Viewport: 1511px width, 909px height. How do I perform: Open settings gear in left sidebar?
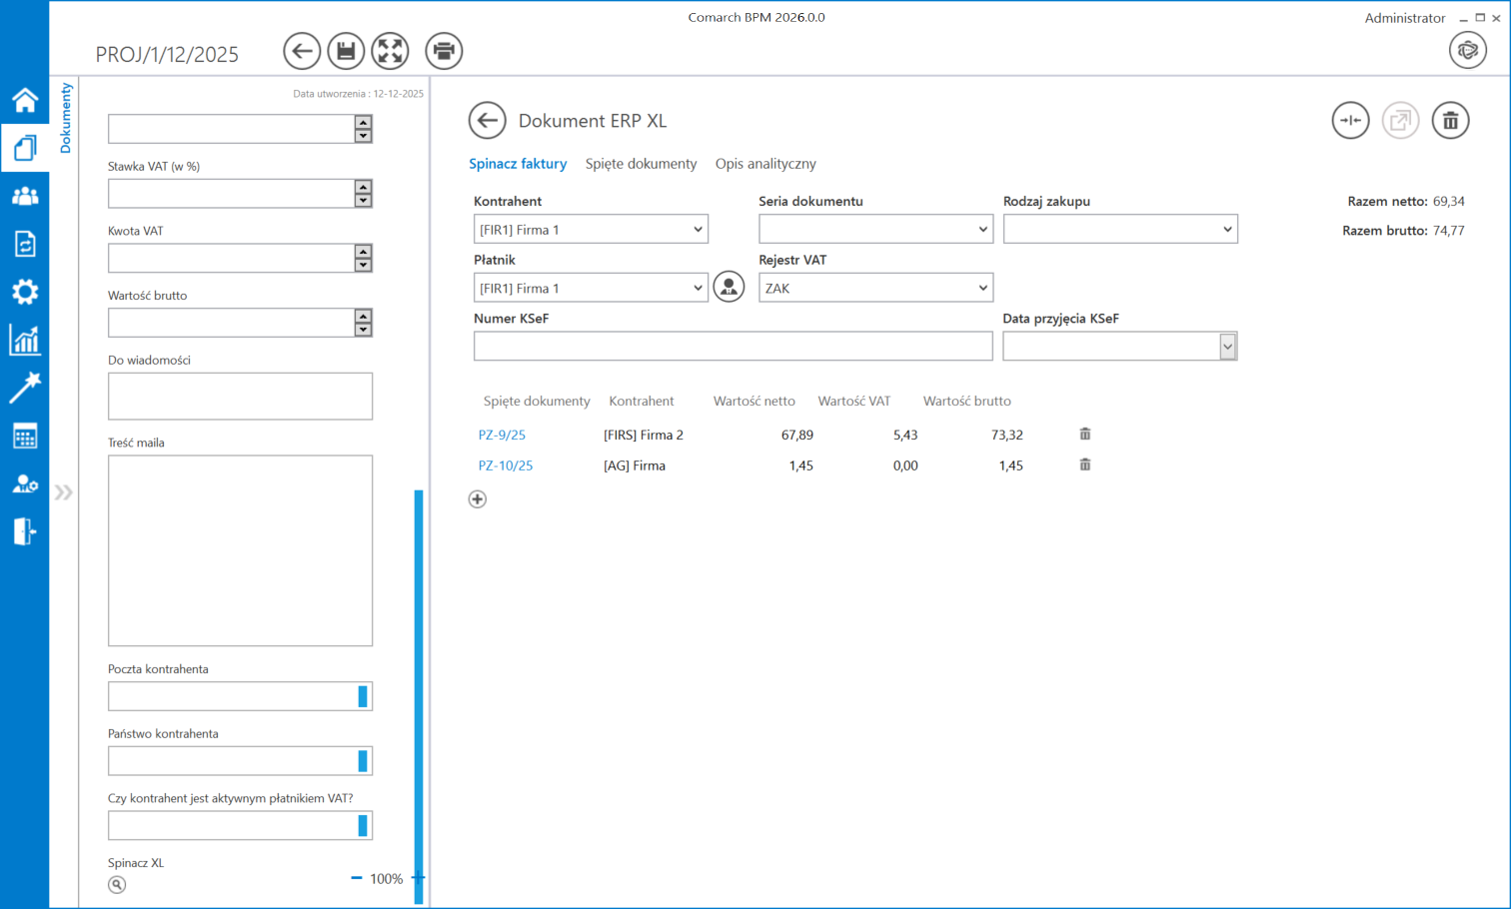(25, 292)
